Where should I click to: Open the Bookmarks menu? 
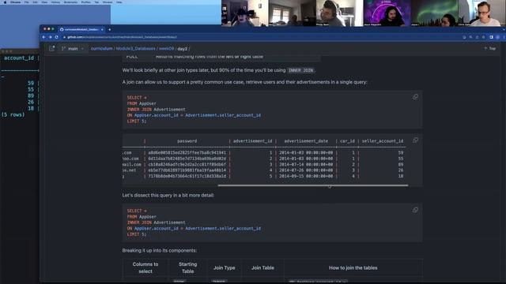(x=70, y=2)
